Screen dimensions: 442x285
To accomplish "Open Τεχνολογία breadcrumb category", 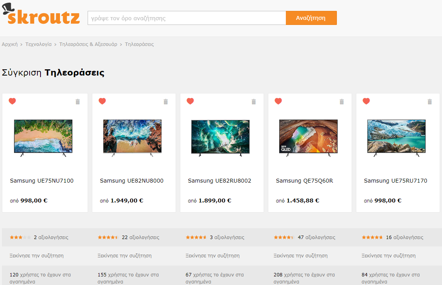I will [x=38, y=44].
